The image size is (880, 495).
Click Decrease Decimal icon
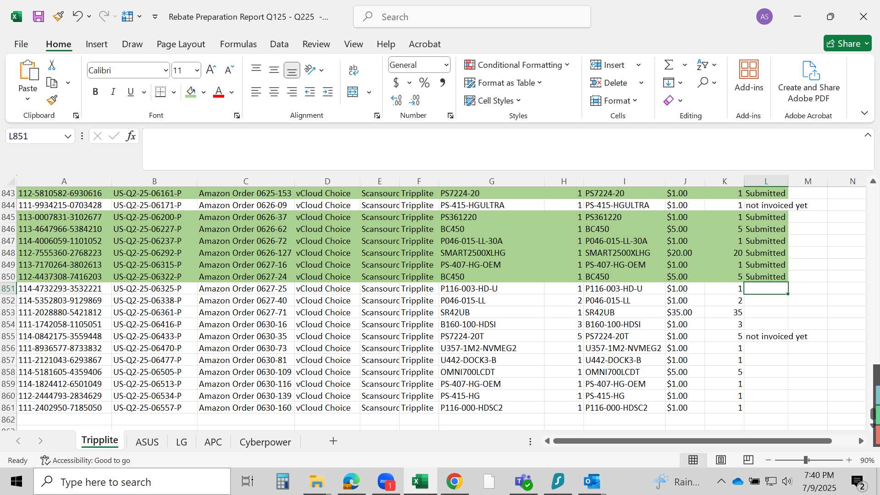tap(414, 100)
